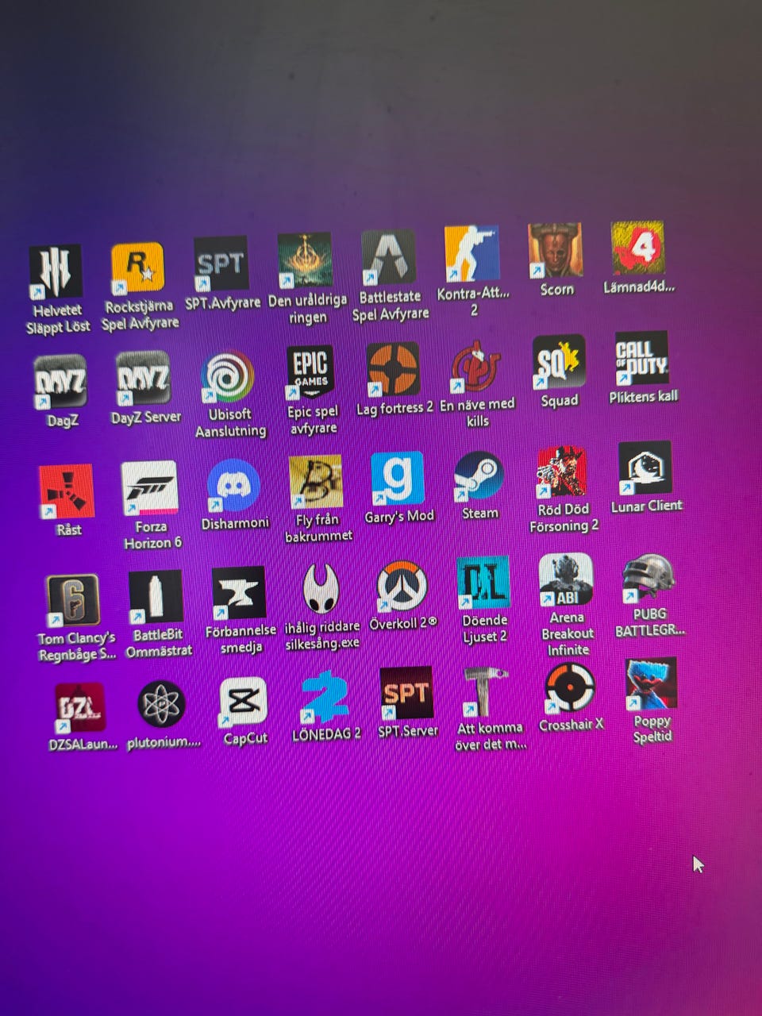Select the Pliktens kall icon
Viewport: 762px width, 1016px height.
641,358
